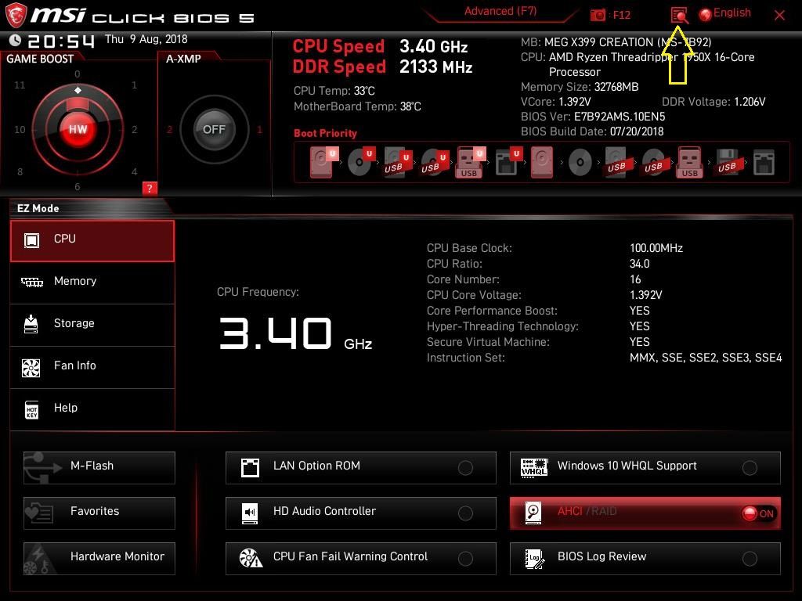Click the EZ Mode header label
This screenshot has width=802, height=601.
pyautogui.click(x=38, y=208)
